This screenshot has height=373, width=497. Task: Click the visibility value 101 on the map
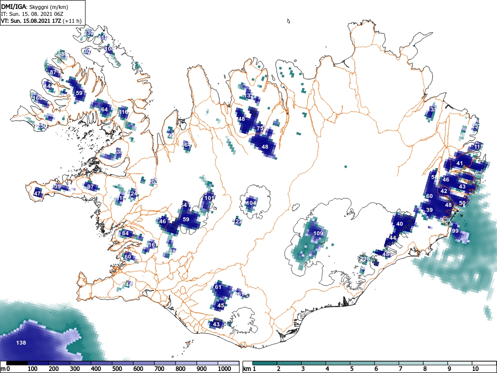point(209,198)
